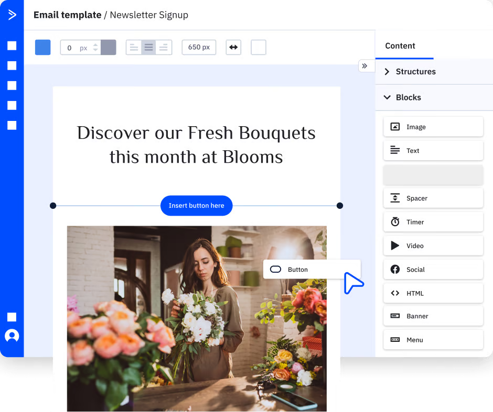Add the Spacer block
Screen dimensions: 493x412
tap(433, 198)
